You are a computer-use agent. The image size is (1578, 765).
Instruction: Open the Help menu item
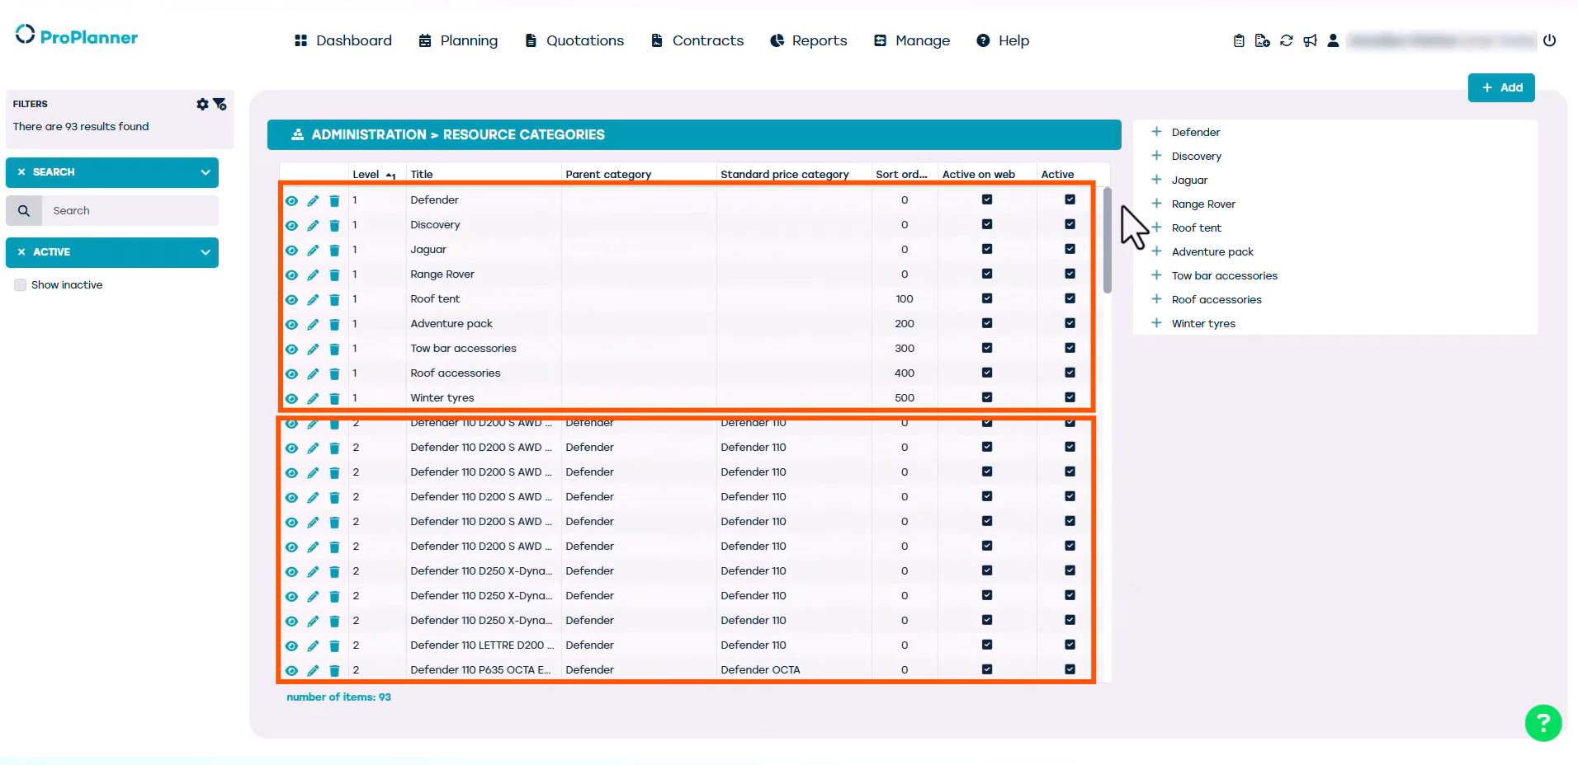1003,40
